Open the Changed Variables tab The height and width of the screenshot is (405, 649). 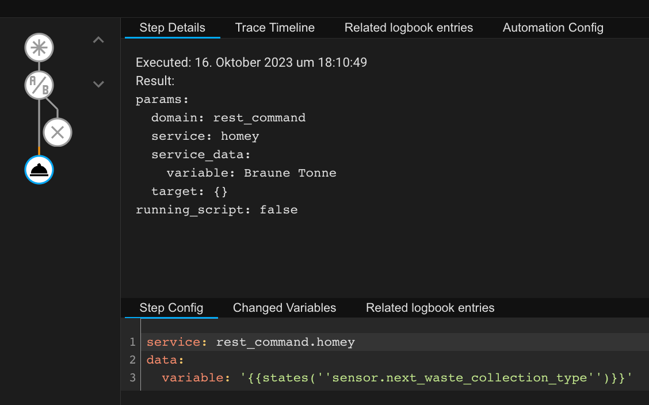click(284, 308)
